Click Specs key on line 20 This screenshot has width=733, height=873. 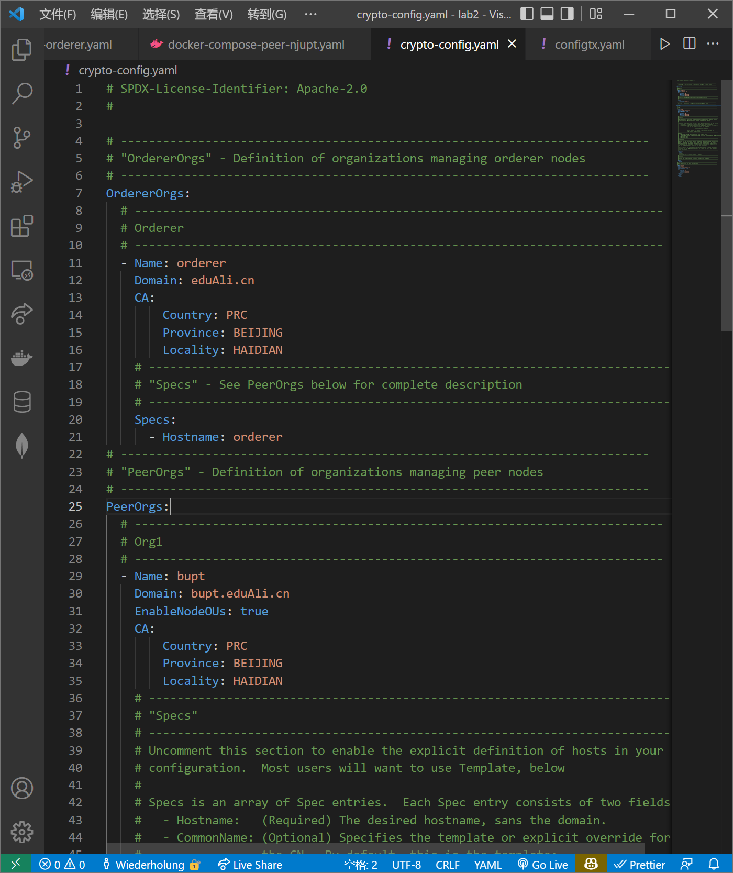pos(152,419)
